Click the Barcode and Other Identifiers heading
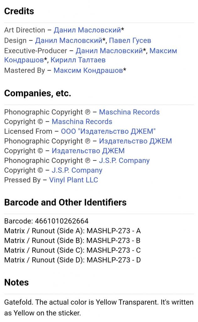 [65, 202]
